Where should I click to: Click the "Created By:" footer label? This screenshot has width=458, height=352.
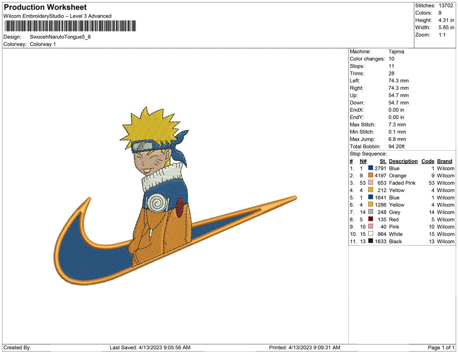click(17, 347)
